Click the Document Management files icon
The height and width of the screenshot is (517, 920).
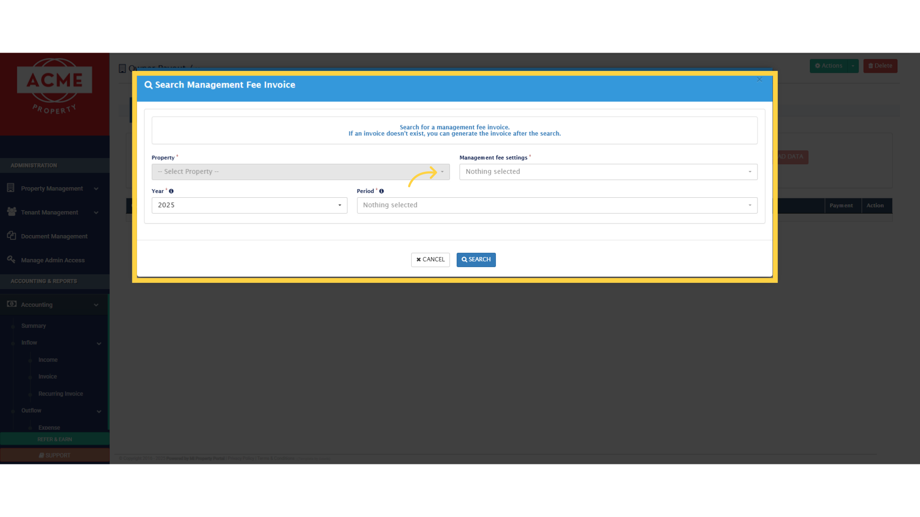click(x=11, y=236)
